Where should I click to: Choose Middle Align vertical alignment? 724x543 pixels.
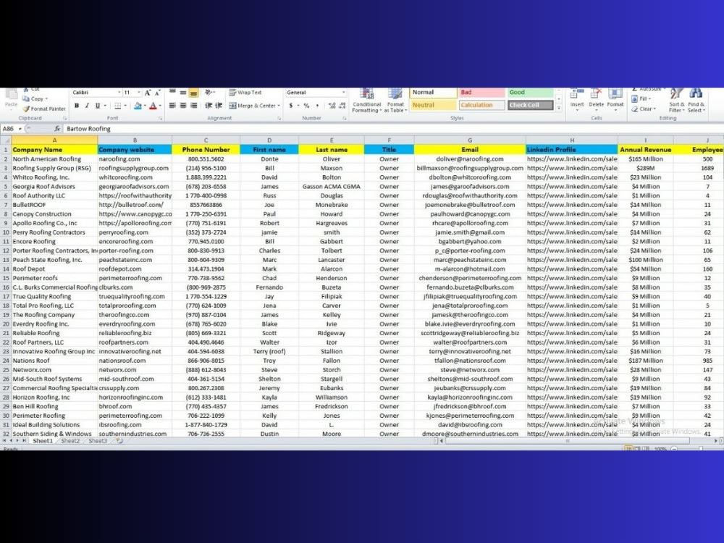[x=183, y=93]
